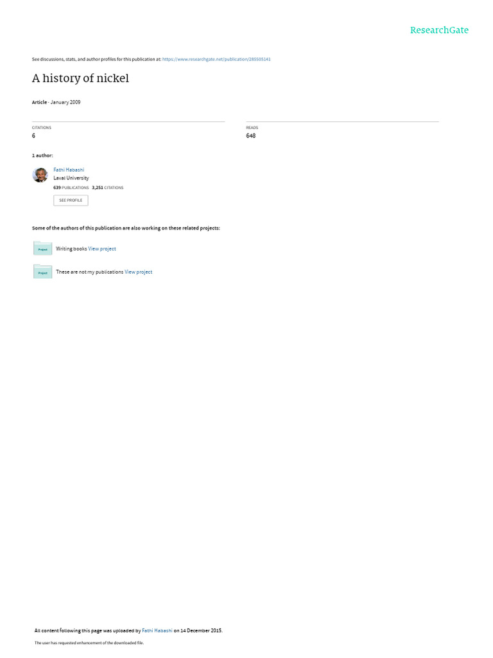This screenshot has height=658, width=493.
Task: Click the citations count 6
Action: click(33, 135)
